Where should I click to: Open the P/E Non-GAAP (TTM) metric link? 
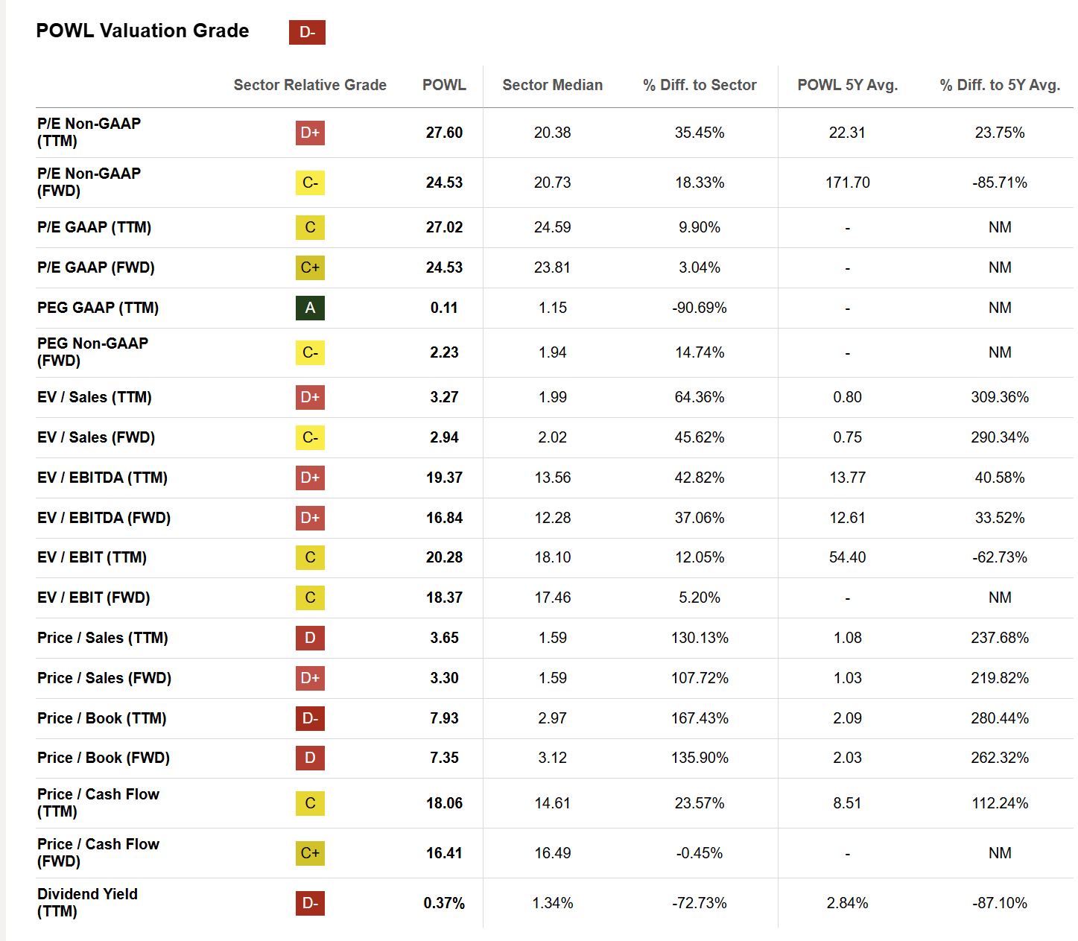[x=89, y=132]
